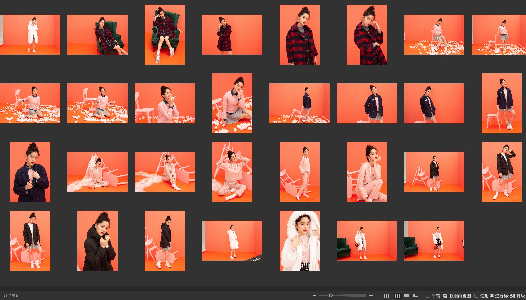Click the lock thumbnail grid icon
The width and height of the screenshot is (526, 300).
[x=385, y=296]
